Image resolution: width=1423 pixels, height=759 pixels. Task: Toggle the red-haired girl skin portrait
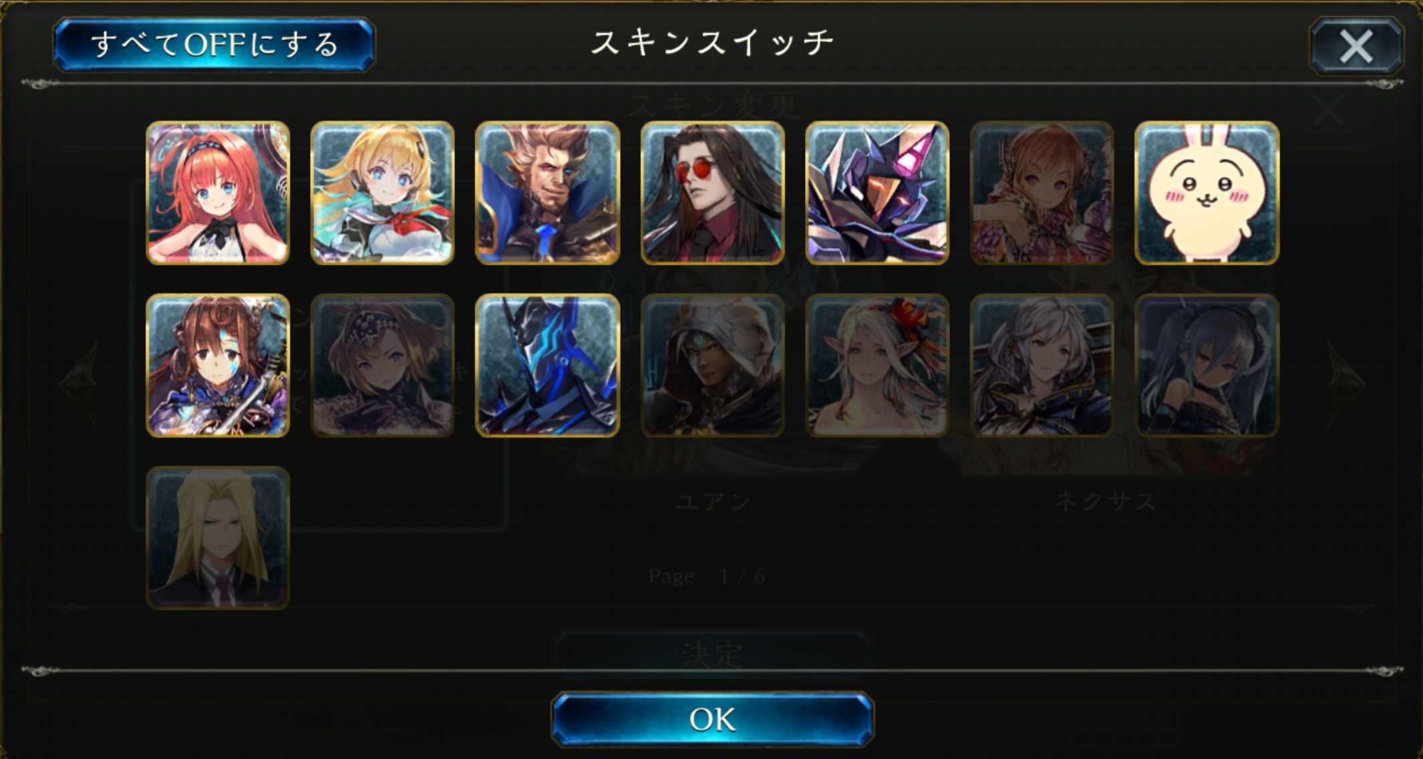(218, 193)
